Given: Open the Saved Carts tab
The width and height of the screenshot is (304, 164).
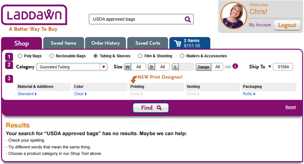Looking at the screenshot, I should coord(148,43).
